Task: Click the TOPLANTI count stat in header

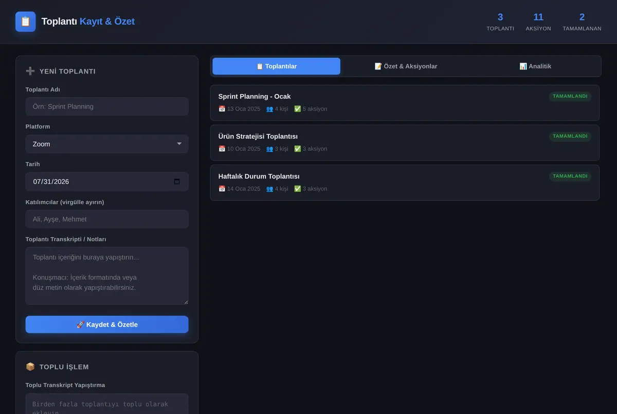Action: pos(500,22)
